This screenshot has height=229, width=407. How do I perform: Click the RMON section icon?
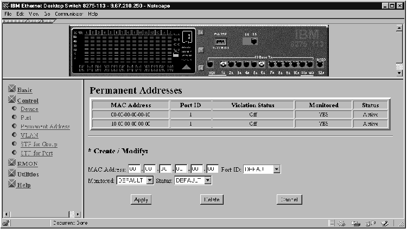pyautogui.click(x=12, y=163)
